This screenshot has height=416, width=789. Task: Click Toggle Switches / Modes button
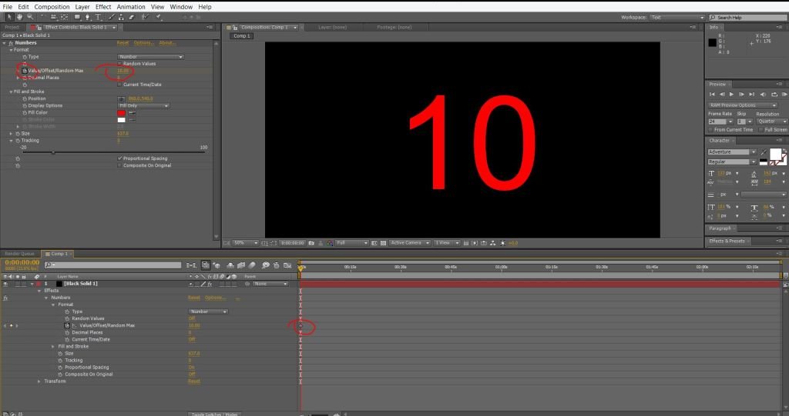point(214,414)
